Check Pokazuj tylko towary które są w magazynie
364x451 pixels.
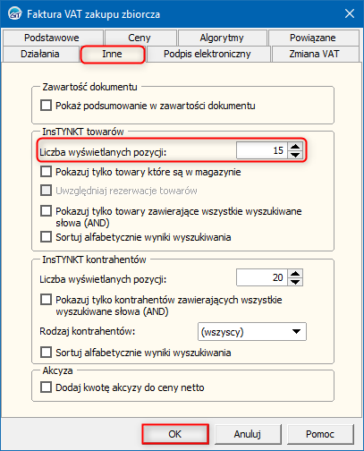click(46, 172)
